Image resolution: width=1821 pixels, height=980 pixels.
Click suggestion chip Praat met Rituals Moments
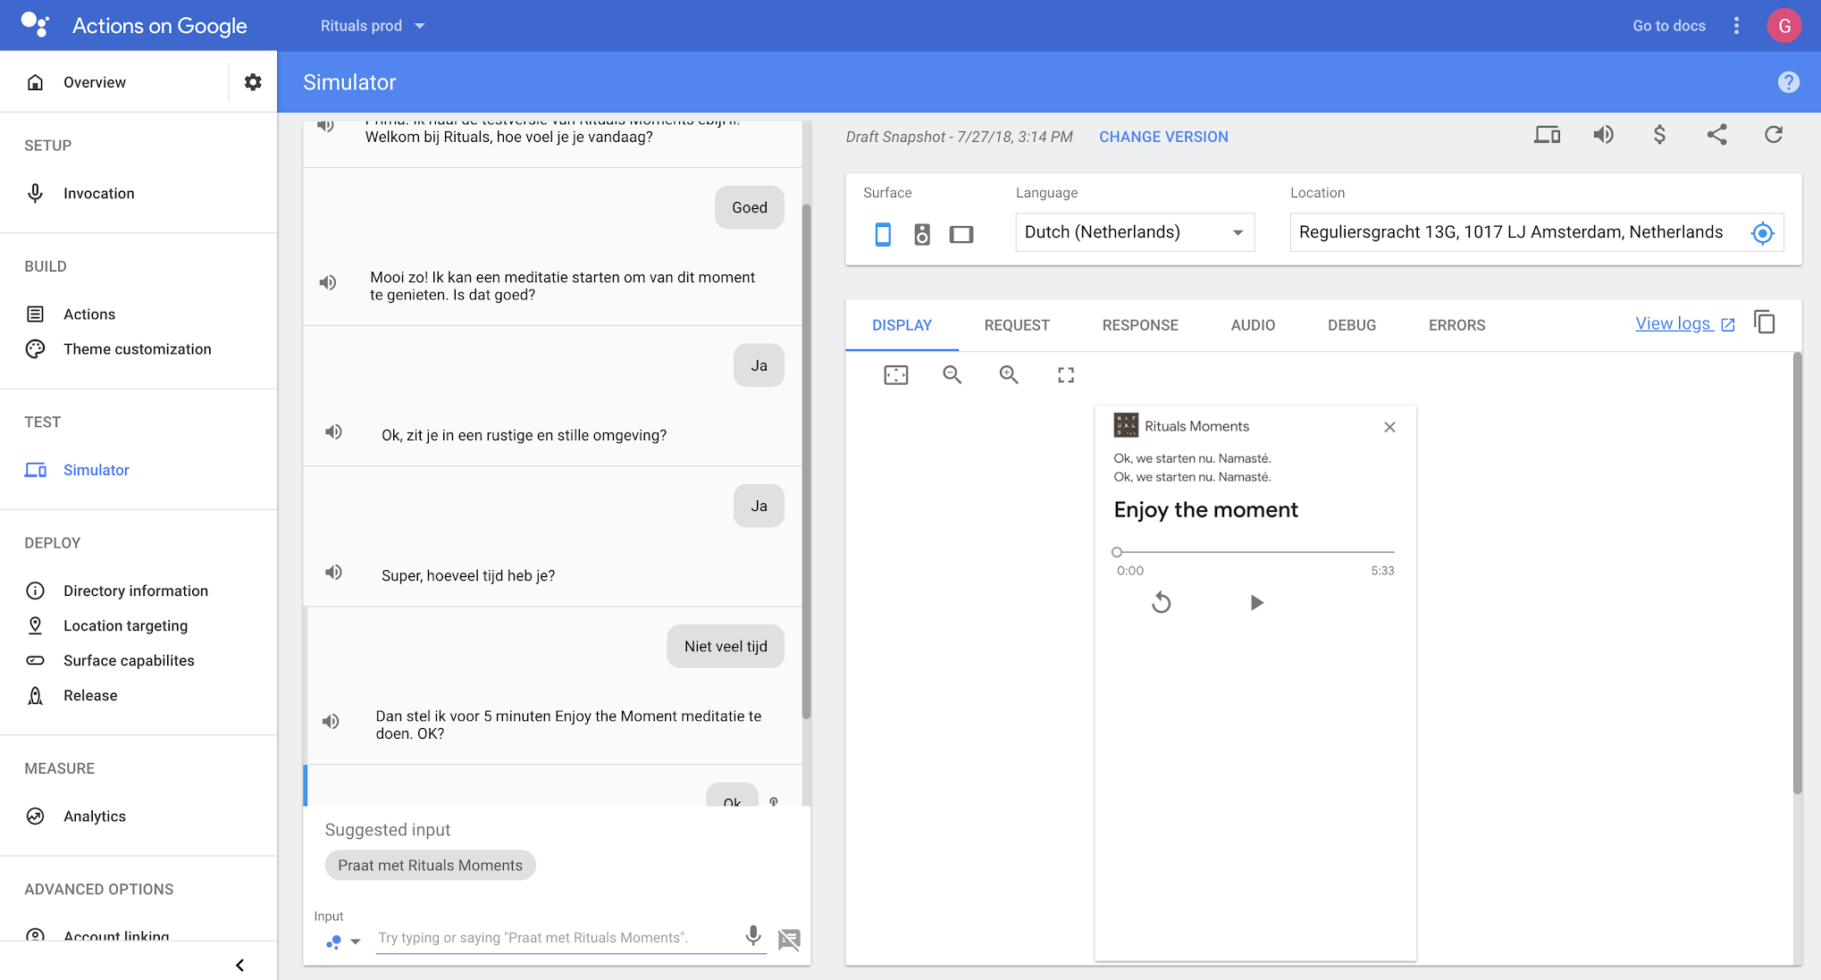click(430, 866)
